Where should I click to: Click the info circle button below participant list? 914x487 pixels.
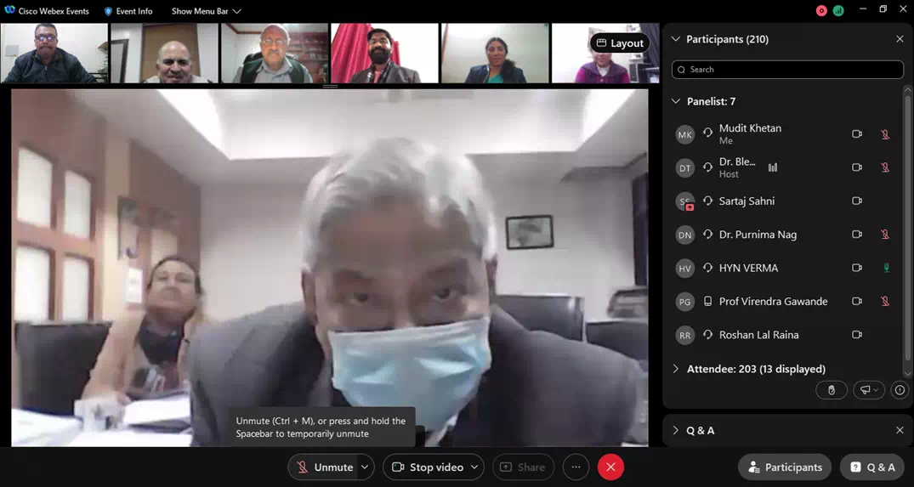pos(900,390)
